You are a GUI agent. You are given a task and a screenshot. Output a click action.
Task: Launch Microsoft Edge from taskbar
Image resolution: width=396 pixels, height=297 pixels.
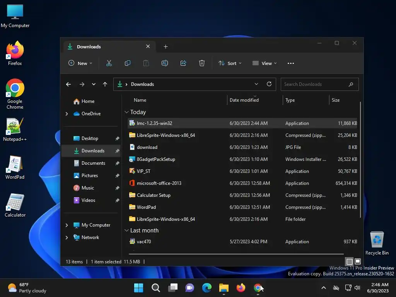tap(207, 288)
